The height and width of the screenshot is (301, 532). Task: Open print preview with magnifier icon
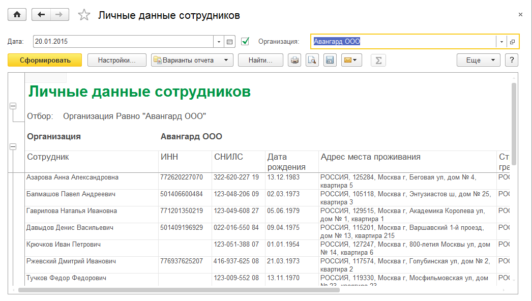click(x=312, y=61)
